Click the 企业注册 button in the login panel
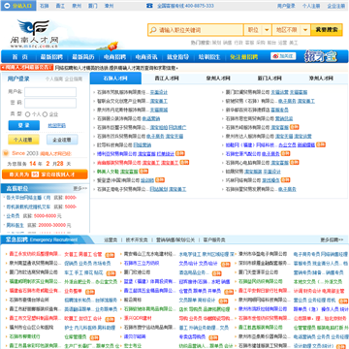The image size is (349, 349). point(62,140)
